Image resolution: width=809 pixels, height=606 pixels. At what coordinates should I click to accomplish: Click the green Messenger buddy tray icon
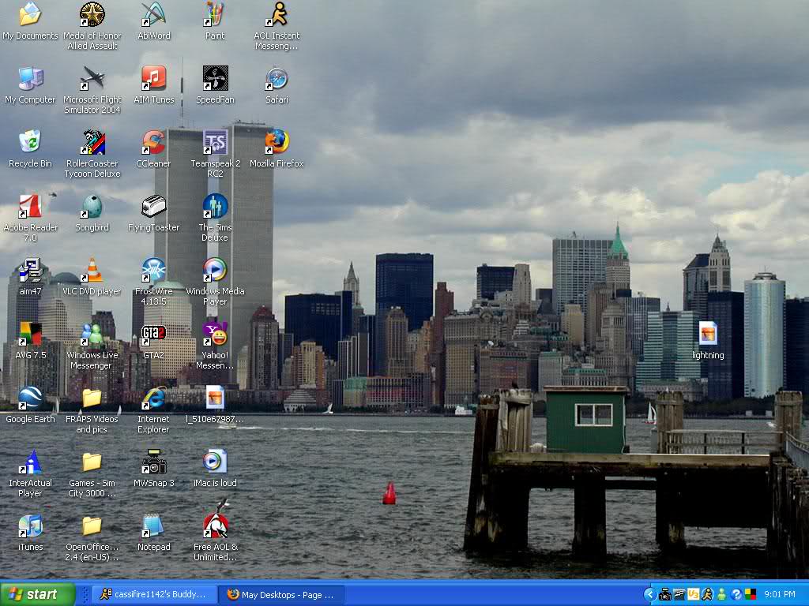[x=722, y=595]
